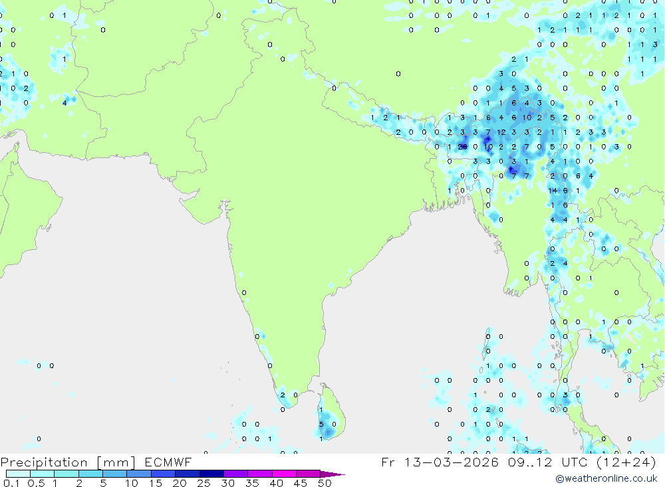Pick the legend swatch between 20 and 25

coord(188,474)
